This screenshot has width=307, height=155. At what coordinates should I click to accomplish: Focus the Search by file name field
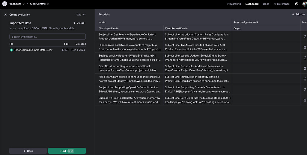coord(48,37)
